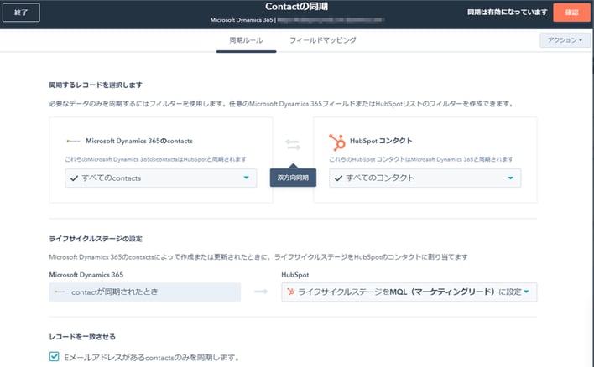The width and height of the screenshot is (594, 367).
Task: Click the Contactの同期 page title
Action: coord(297,7)
